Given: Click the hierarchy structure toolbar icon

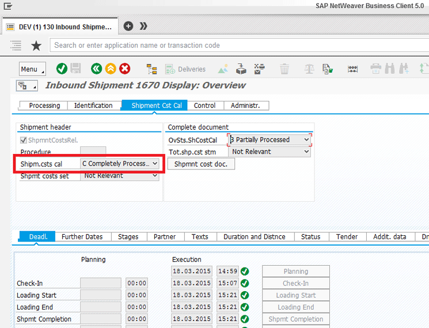Looking at the screenshot, I should pyautogui.click(x=151, y=69).
